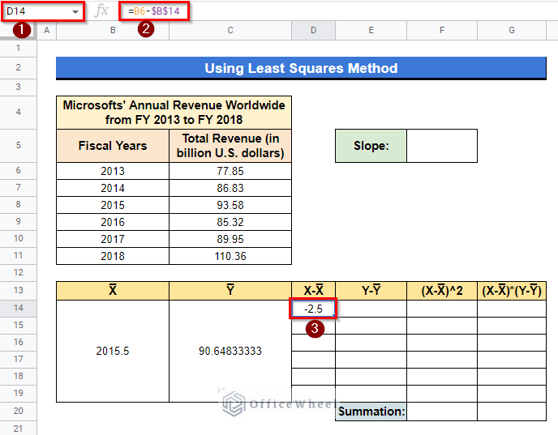Select column G header
558x435 pixels.
point(512,31)
